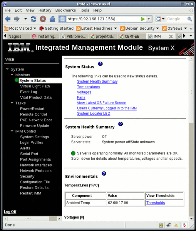Reload the page with the refresh icon
The height and width of the screenshot is (231, 196).
34,19
